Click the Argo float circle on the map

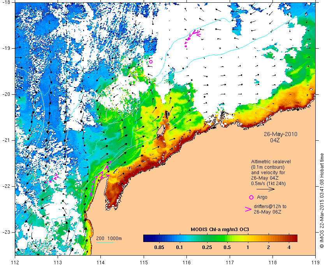coord(151,62)
